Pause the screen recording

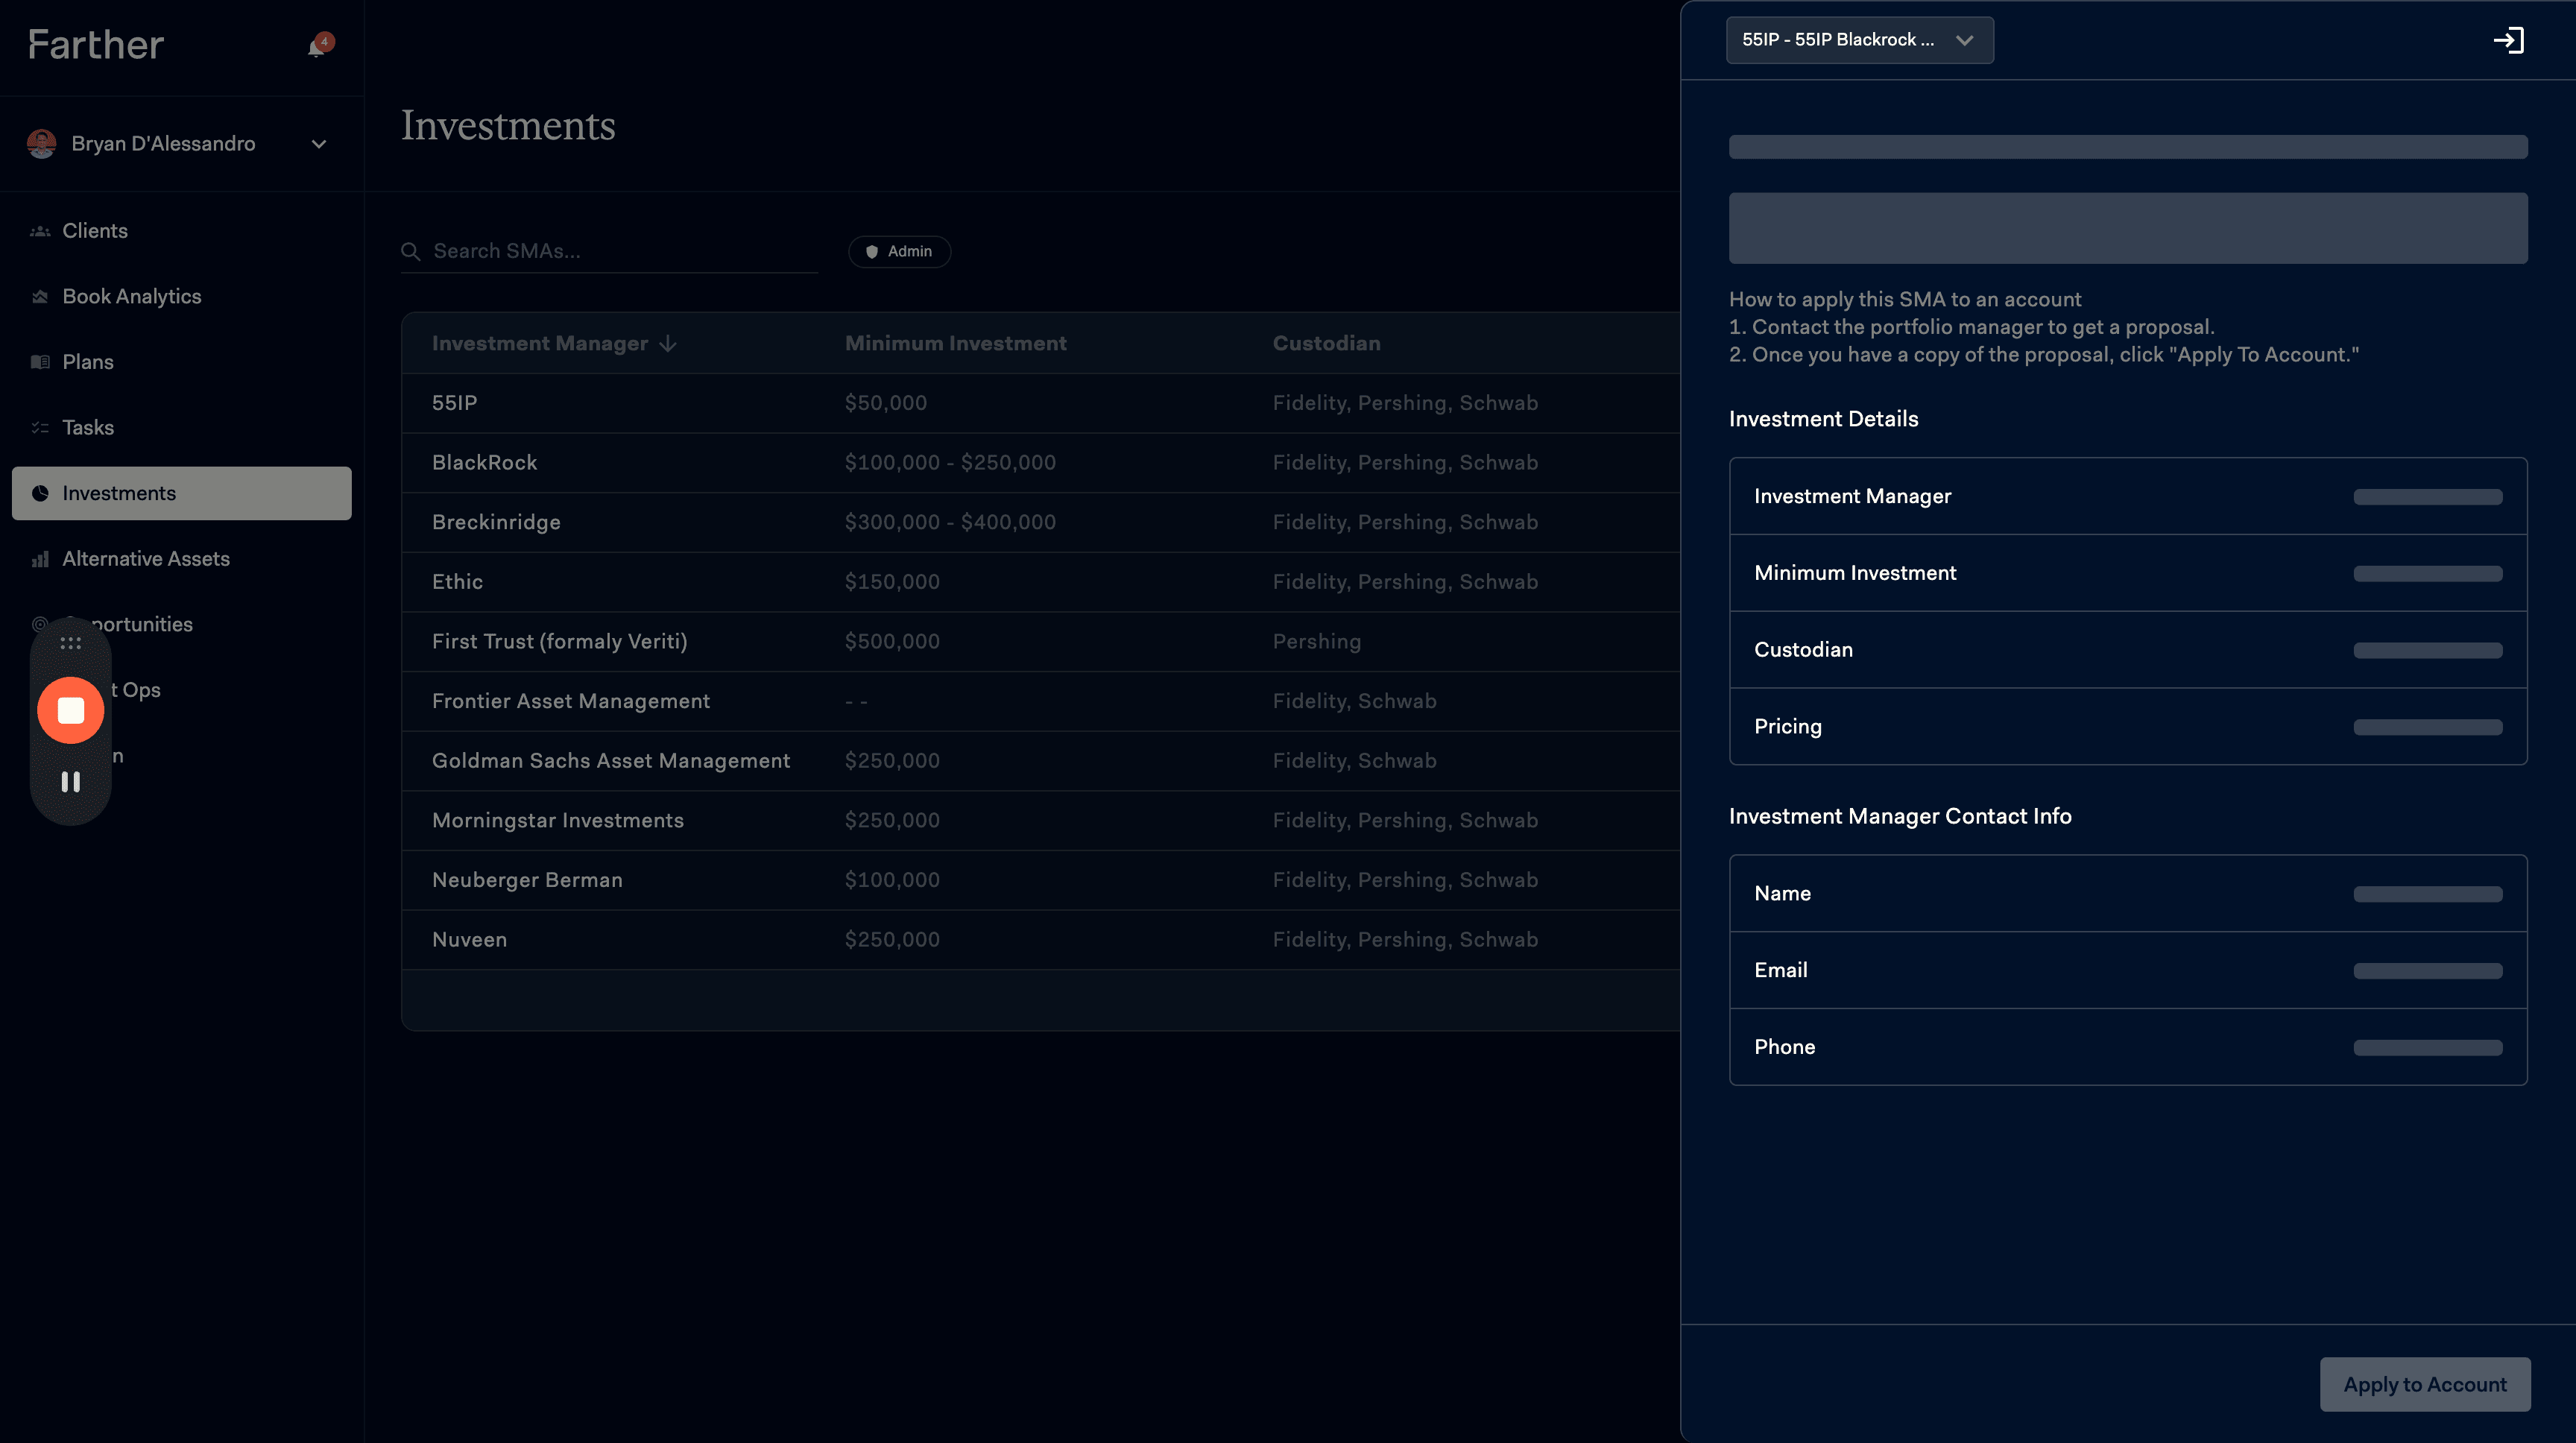click(70, 782)
